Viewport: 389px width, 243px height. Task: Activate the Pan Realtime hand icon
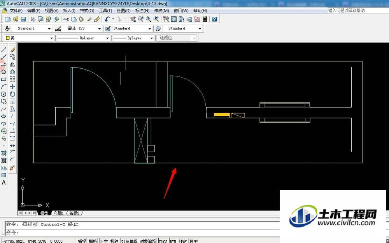[133, 19]
